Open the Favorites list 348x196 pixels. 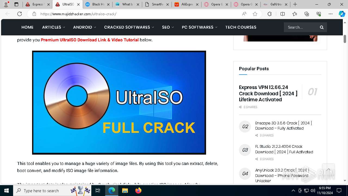[295, 14]
